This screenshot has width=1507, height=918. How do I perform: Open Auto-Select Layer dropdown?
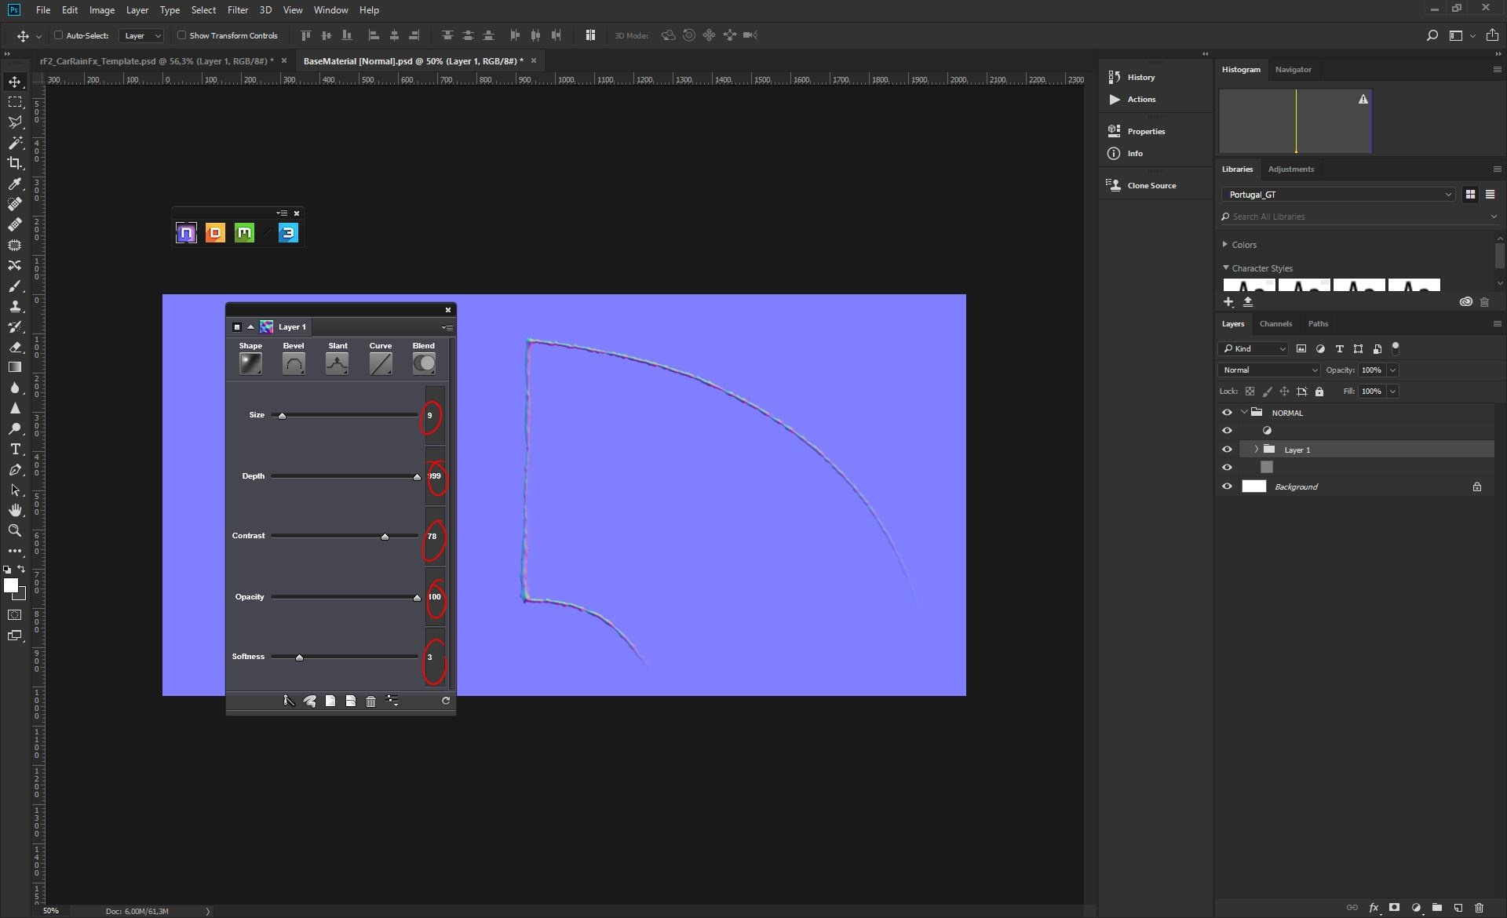[x=141, y=35]
